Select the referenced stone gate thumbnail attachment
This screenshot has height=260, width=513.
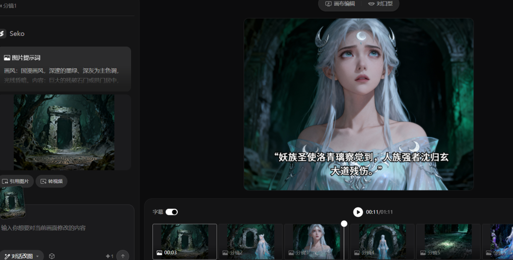tap(12, 202)
